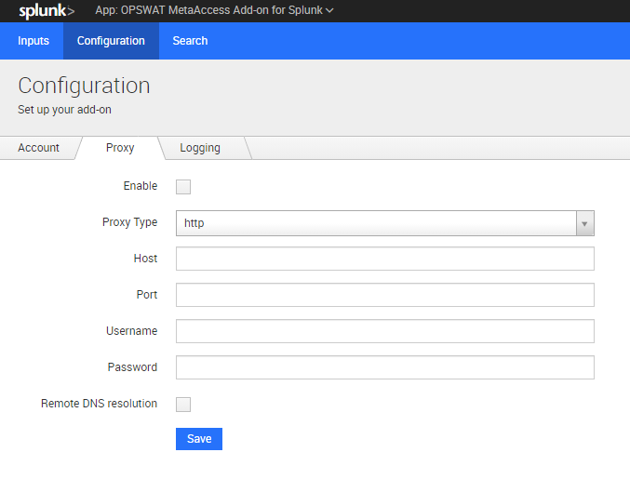
Task: Click the Password input field
Action: click(x=385, y=367)
